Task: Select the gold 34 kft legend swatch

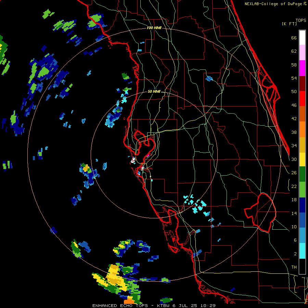Action: [x=302, y=145]
